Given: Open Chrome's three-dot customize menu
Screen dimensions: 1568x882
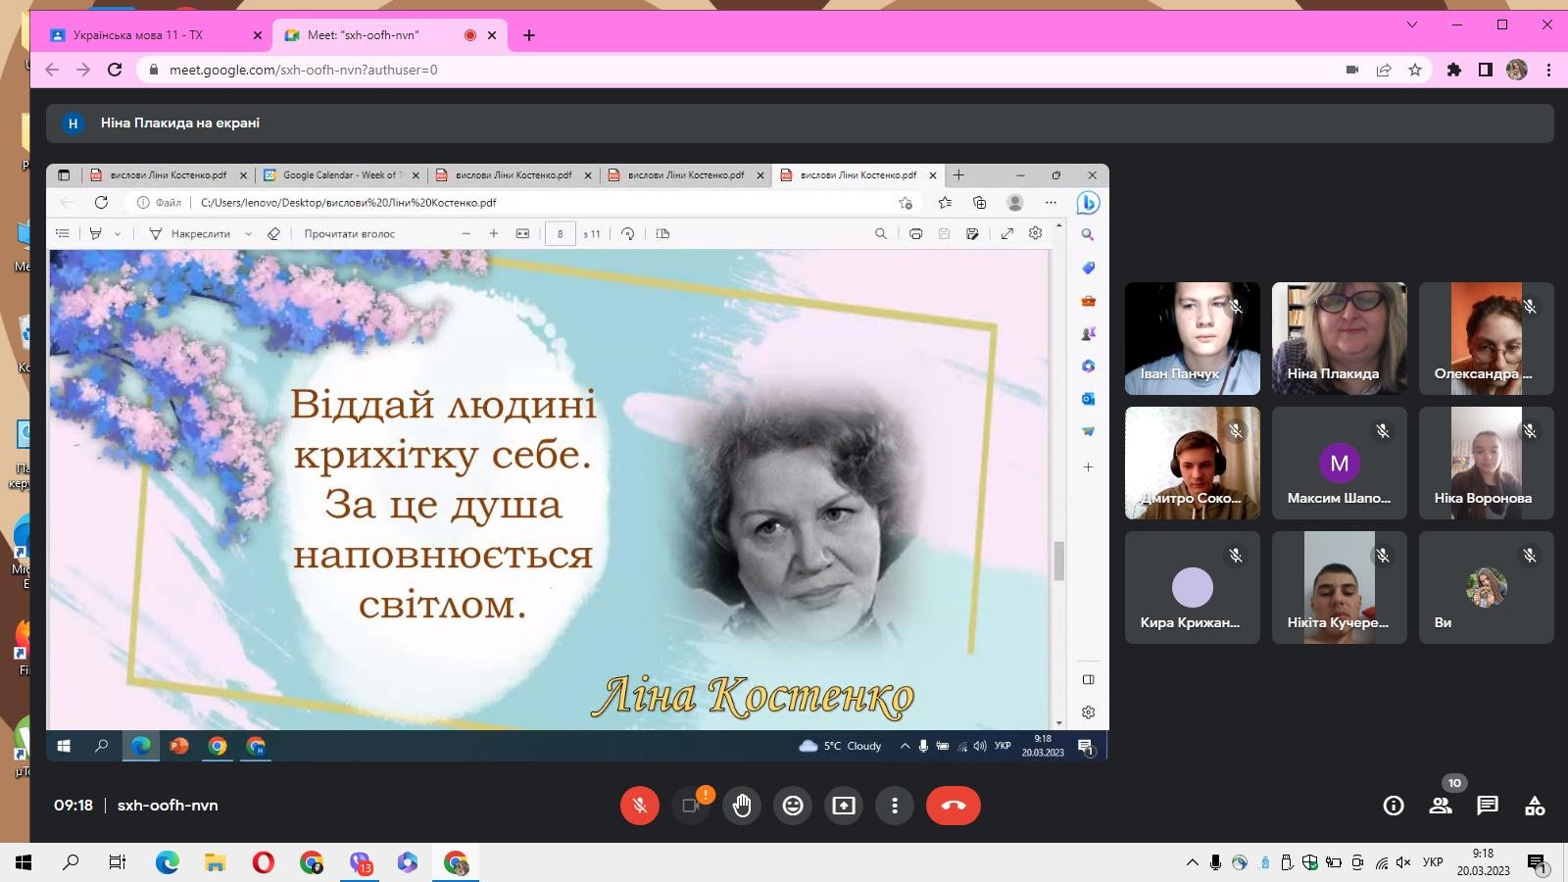Looking at the screenshot, I should 1548,70.
